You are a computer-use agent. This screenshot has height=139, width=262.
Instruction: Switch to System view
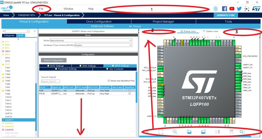pyautogui.click(x=211, y=31)
